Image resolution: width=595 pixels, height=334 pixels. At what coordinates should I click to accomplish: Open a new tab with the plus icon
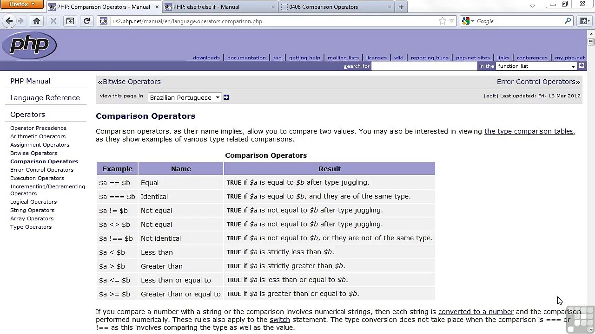(401, 6)
